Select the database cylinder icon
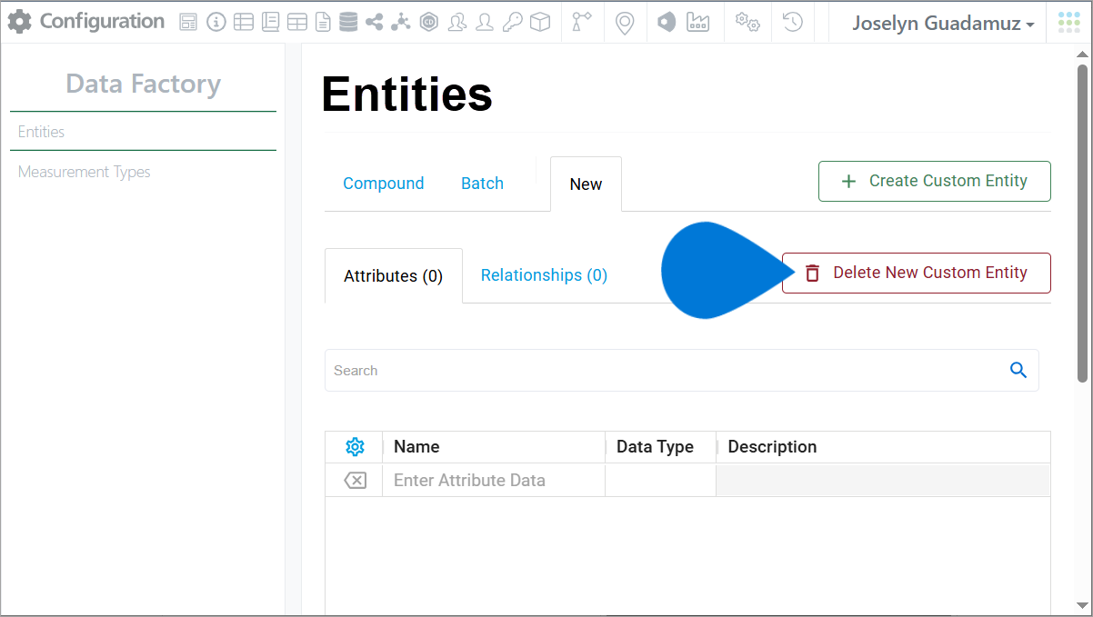 click(x=348, y=23)
